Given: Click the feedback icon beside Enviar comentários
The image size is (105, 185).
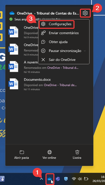Looking at the screenshot, I should tap(43, 33).
